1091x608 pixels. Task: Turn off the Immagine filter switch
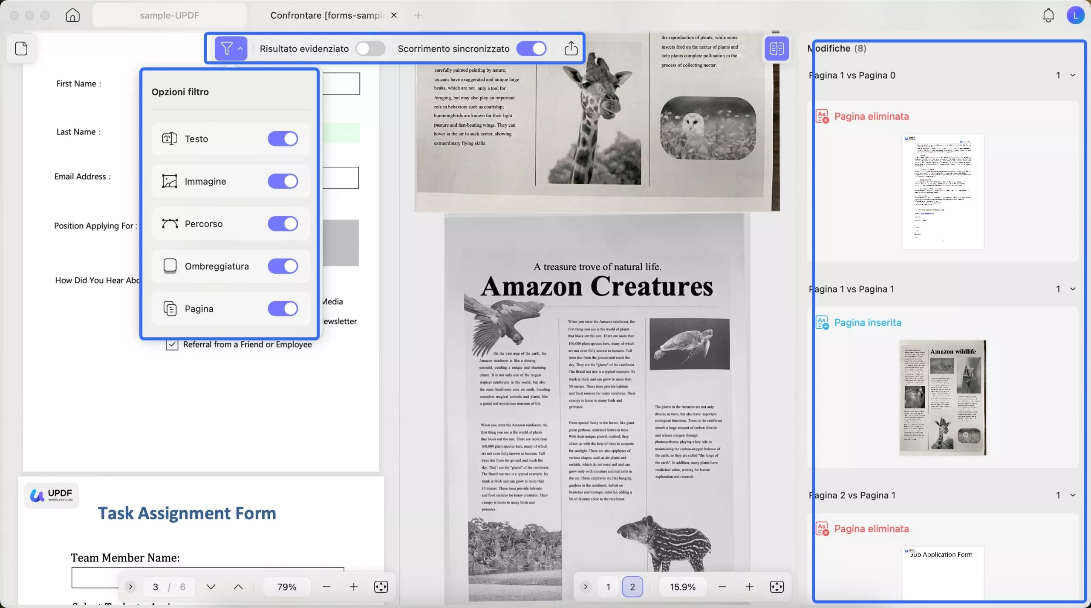click(283, 181)
